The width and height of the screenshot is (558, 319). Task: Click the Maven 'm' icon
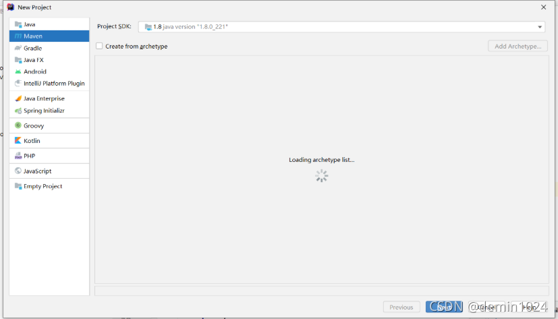18,36
